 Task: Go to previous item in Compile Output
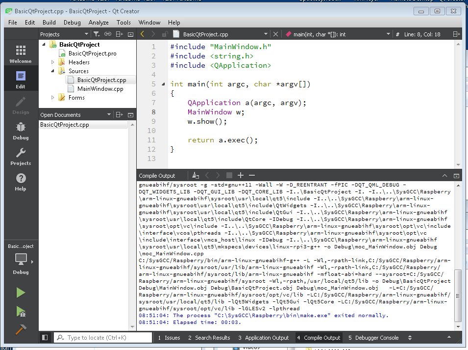tap(207, 175)
